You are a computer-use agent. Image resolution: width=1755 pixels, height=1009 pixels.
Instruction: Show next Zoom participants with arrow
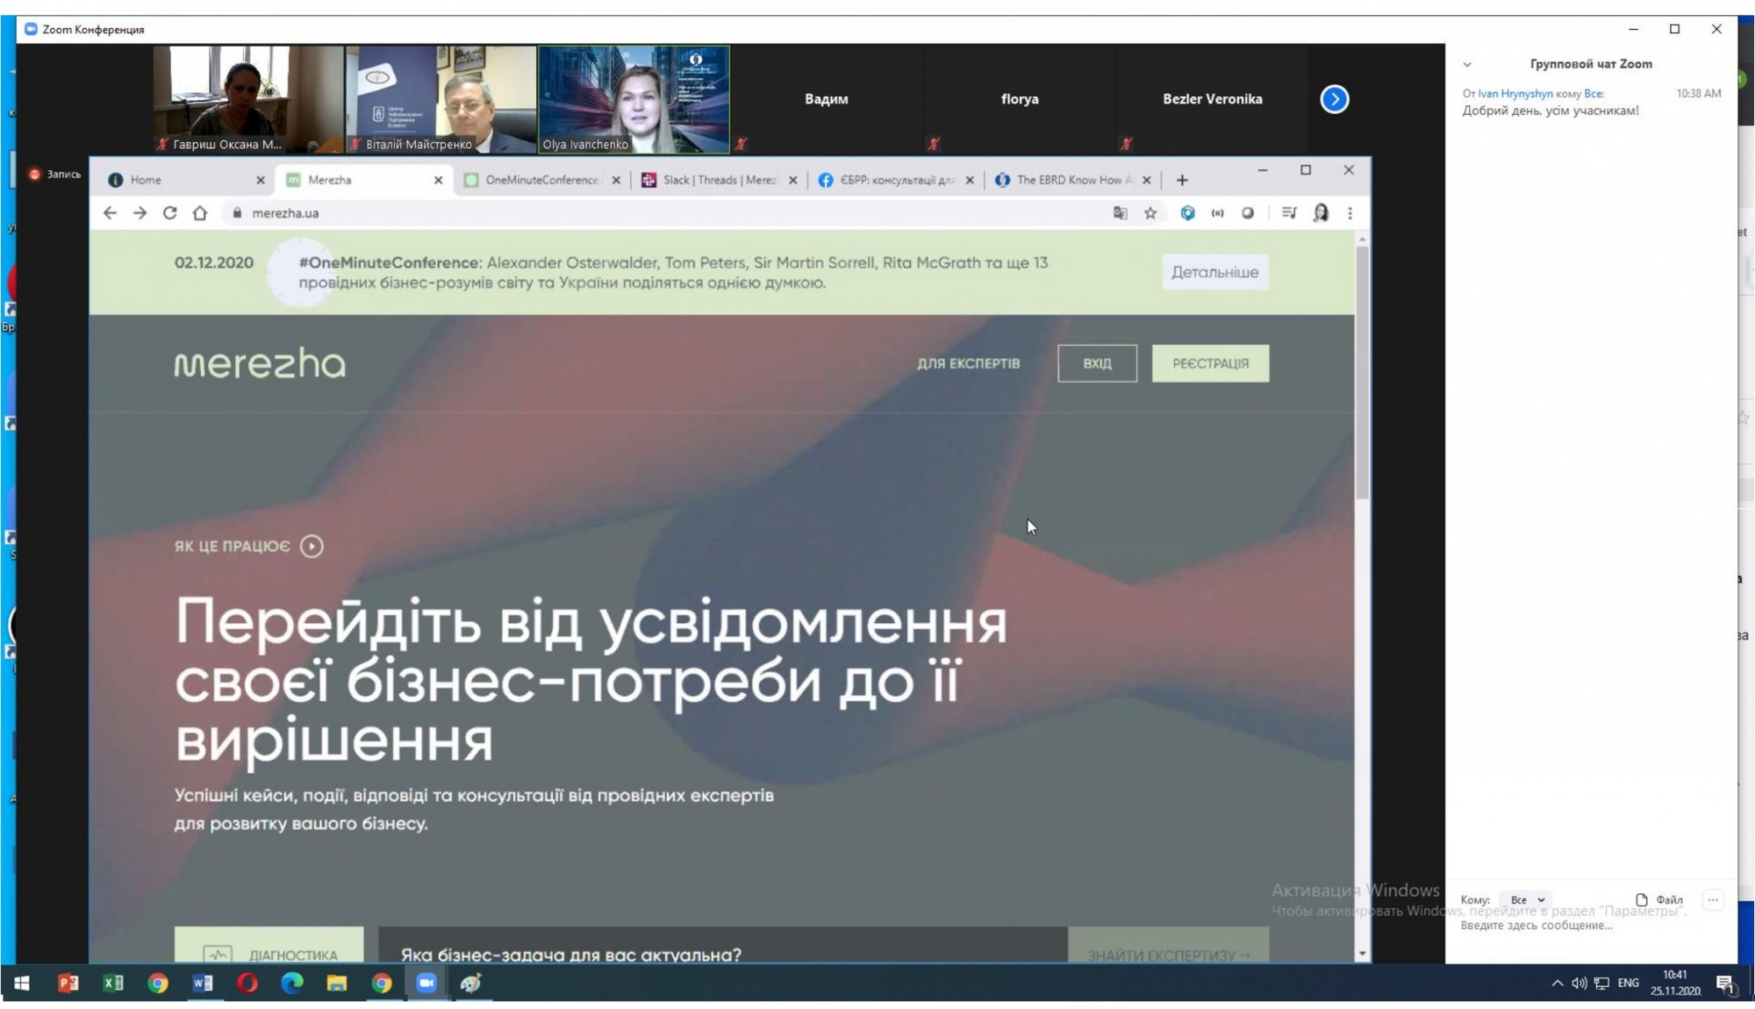[x=1335, y=99]
